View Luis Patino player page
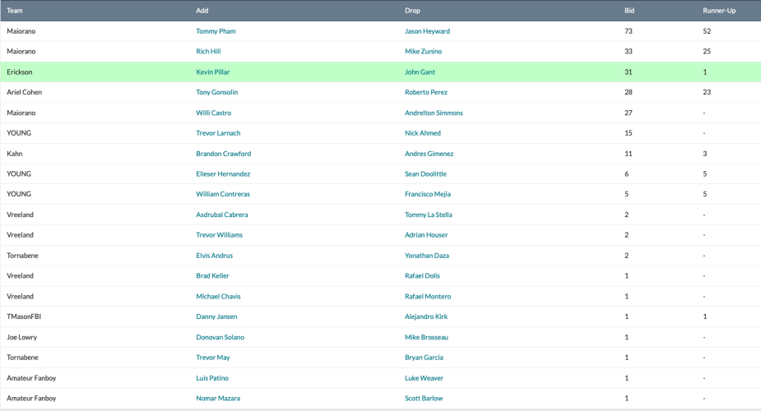The image size is (761, 411). [212, 378]
